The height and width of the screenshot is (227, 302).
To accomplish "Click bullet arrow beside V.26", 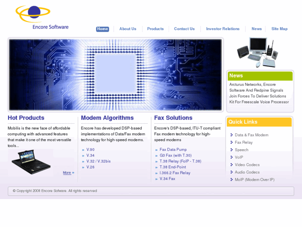I will (x=83, y=167).
